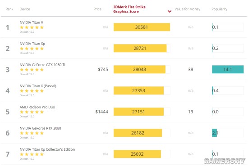Open the NVIDIA Titan V device page
Image resolution: width=248 pixels, height=166 pixels.
[31, 22]
